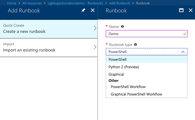Choose Python 2 (Preview) runbook type

[146, 67]
